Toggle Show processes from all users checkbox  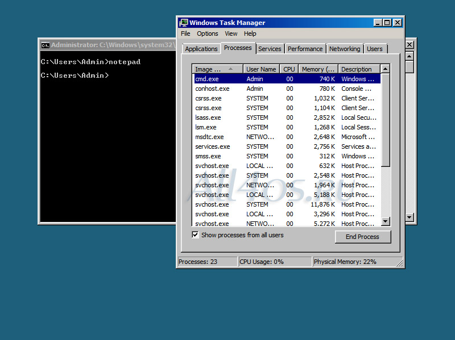pyautogui.click(x=195, y=234)
